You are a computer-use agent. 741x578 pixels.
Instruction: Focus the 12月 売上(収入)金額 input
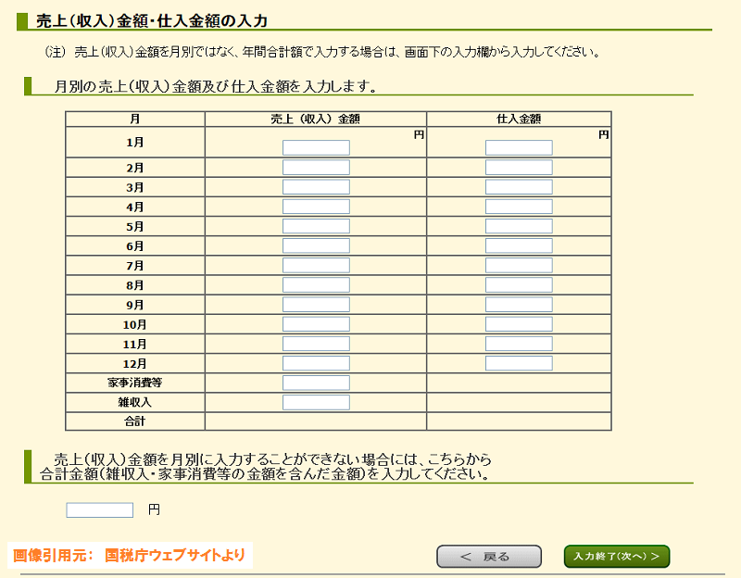[316, 363]
